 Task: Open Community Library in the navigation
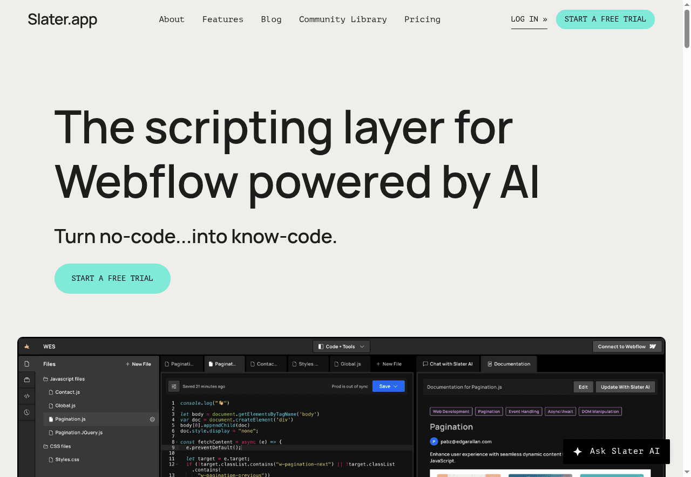click(343, 19)
